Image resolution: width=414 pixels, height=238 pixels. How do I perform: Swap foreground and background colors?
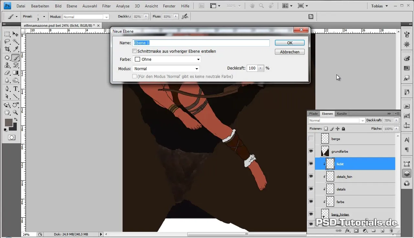point(16,119)
